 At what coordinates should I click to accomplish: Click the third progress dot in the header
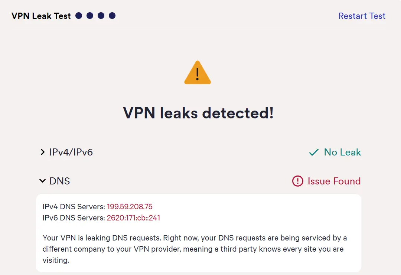point(101,16)
